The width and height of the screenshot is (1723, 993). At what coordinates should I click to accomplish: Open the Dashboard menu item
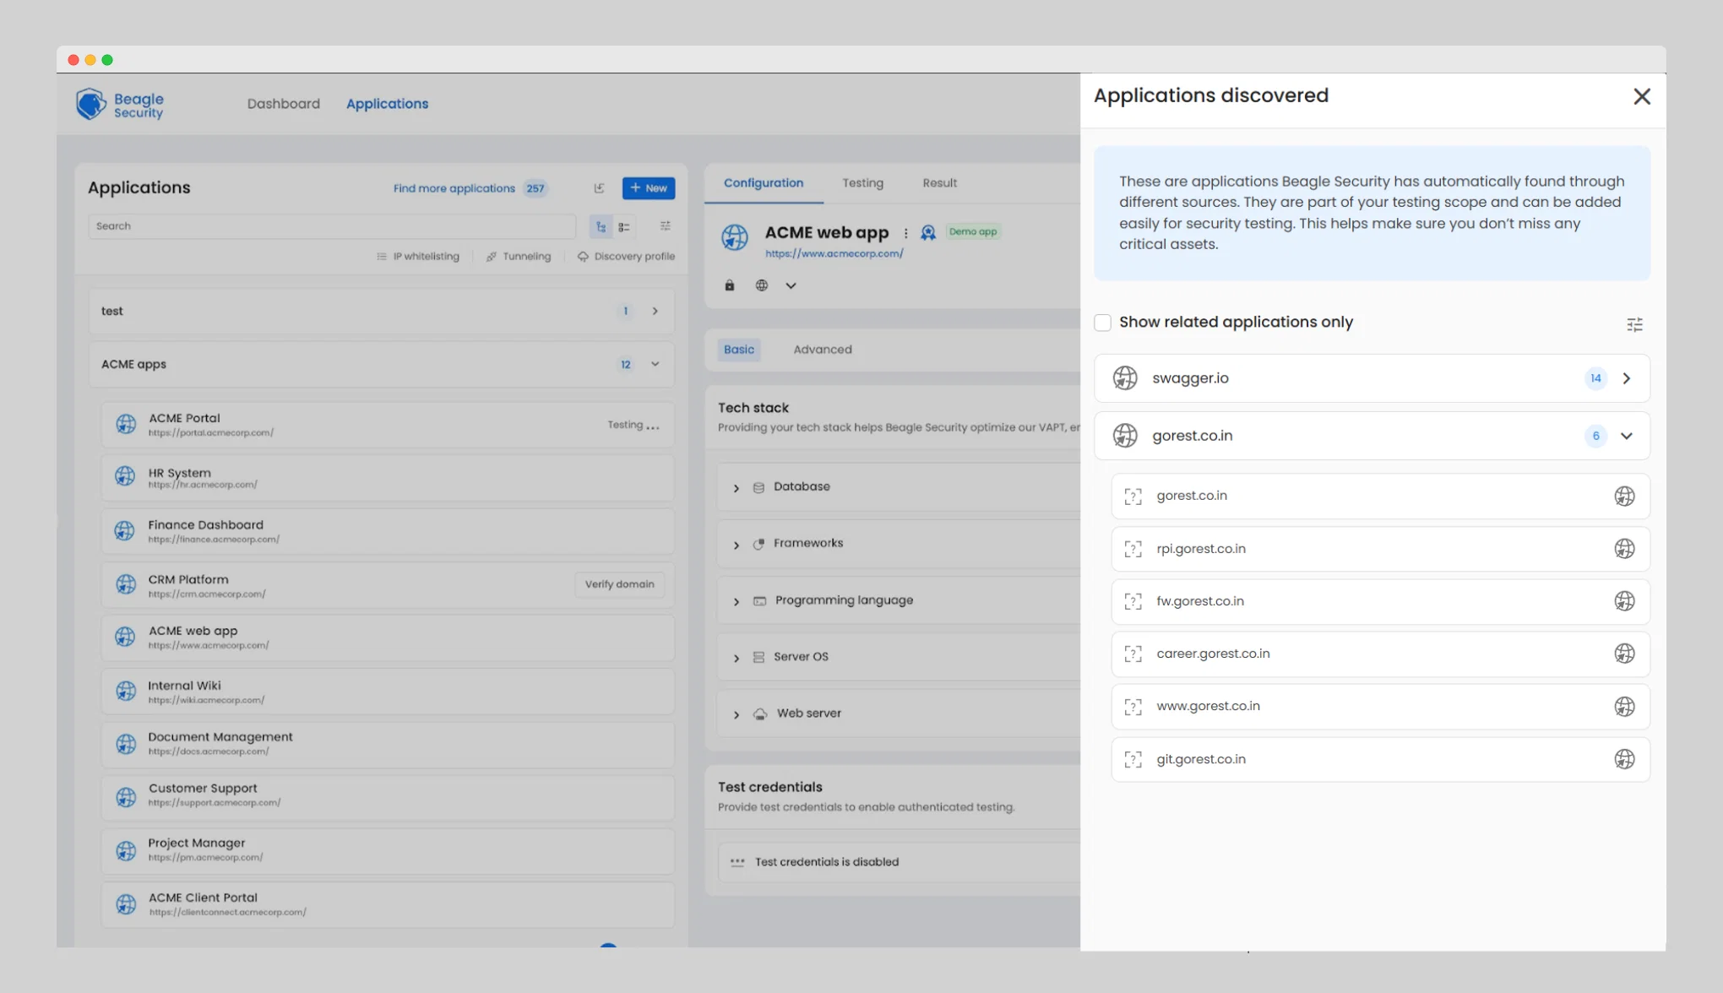[283, 104]
